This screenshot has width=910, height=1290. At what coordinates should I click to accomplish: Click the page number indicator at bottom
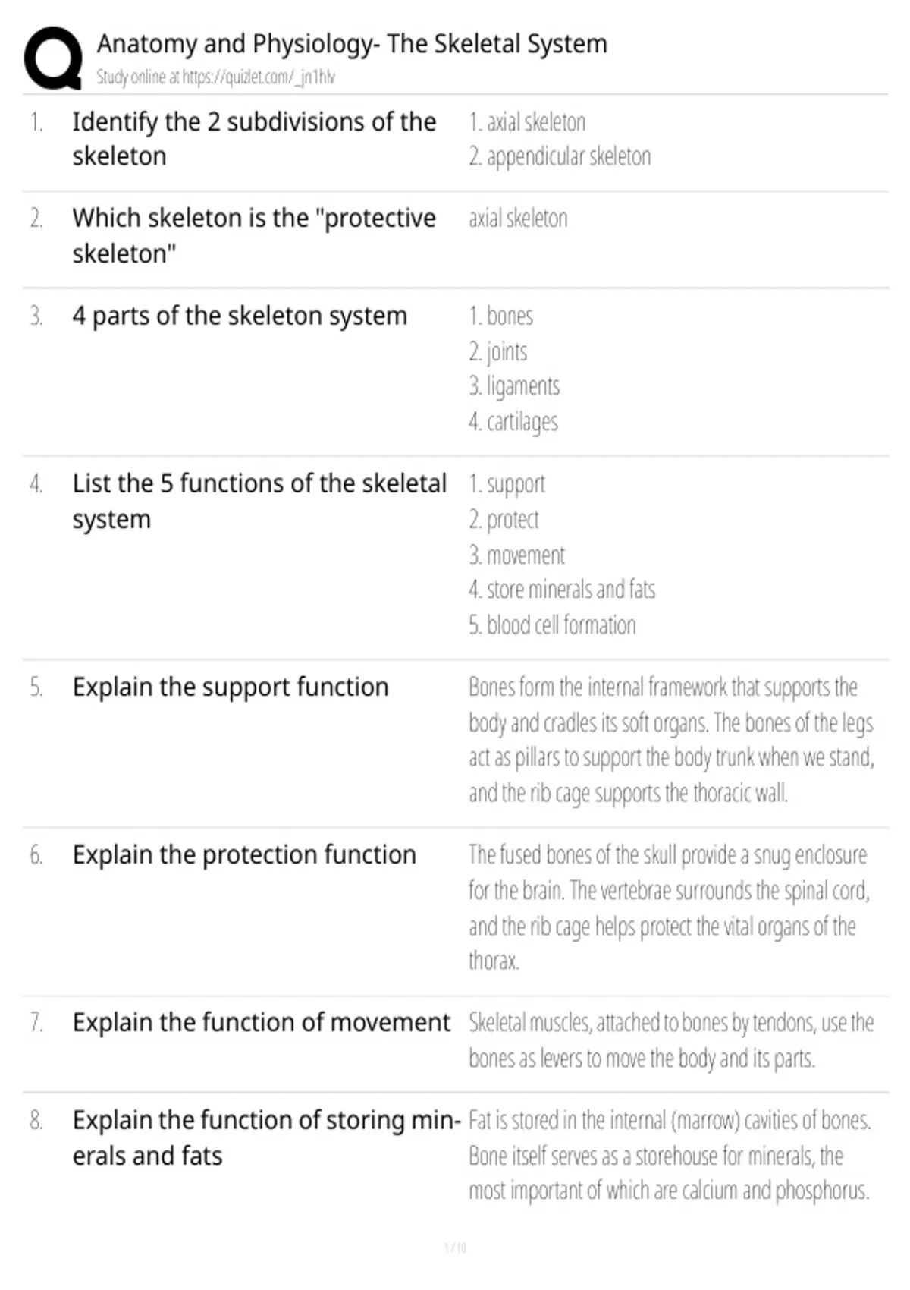455,1248
